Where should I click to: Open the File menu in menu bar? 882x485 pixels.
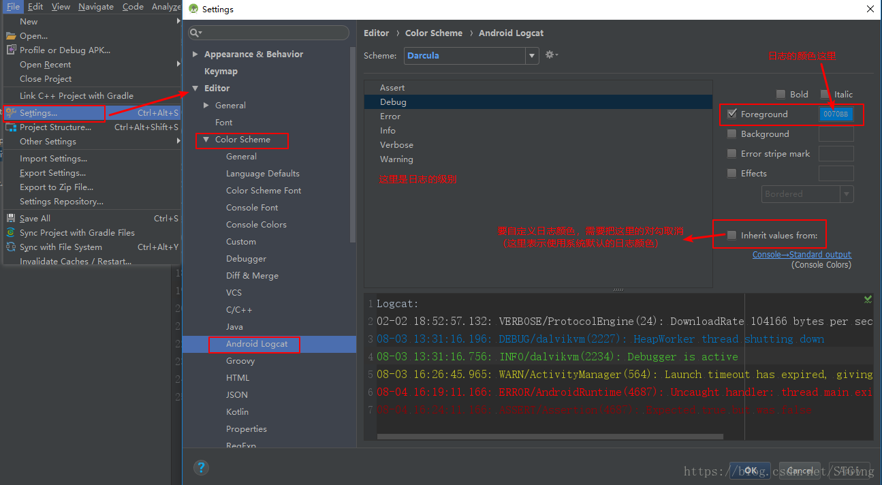(14, 7)
